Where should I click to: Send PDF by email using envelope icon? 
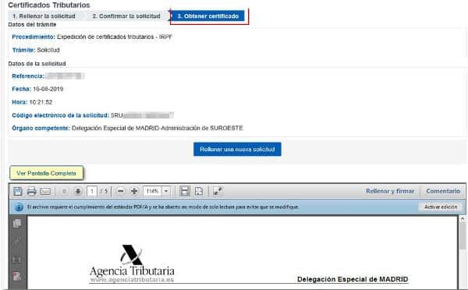tap(45, 191)
